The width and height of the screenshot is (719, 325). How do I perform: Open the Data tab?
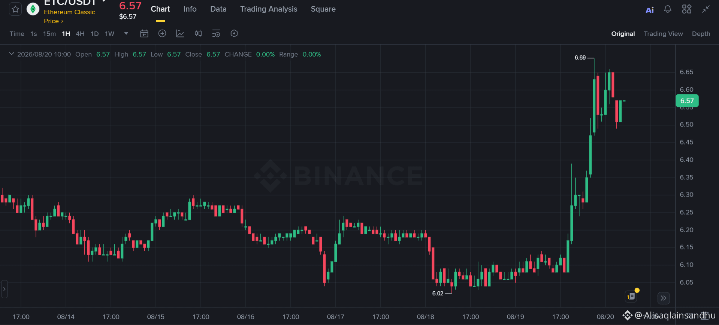click(x=218, y=9)
